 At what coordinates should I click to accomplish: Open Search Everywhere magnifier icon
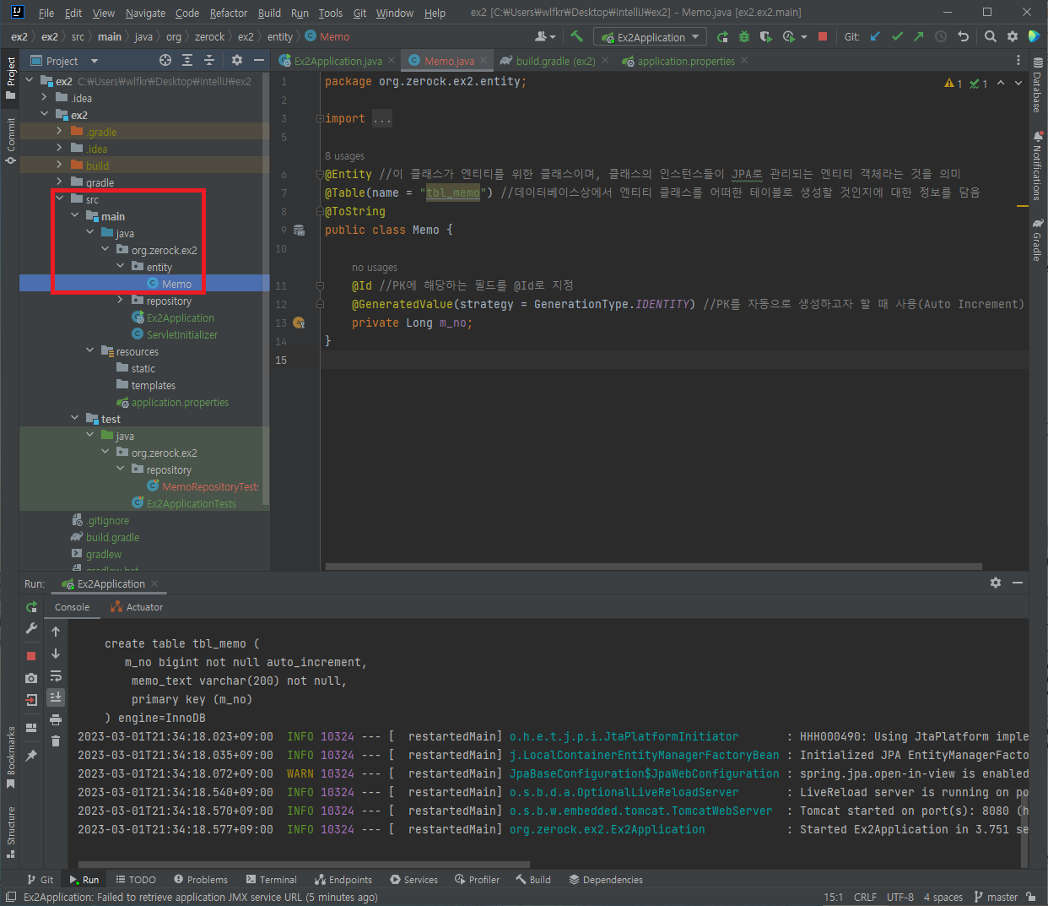(991, 36)
